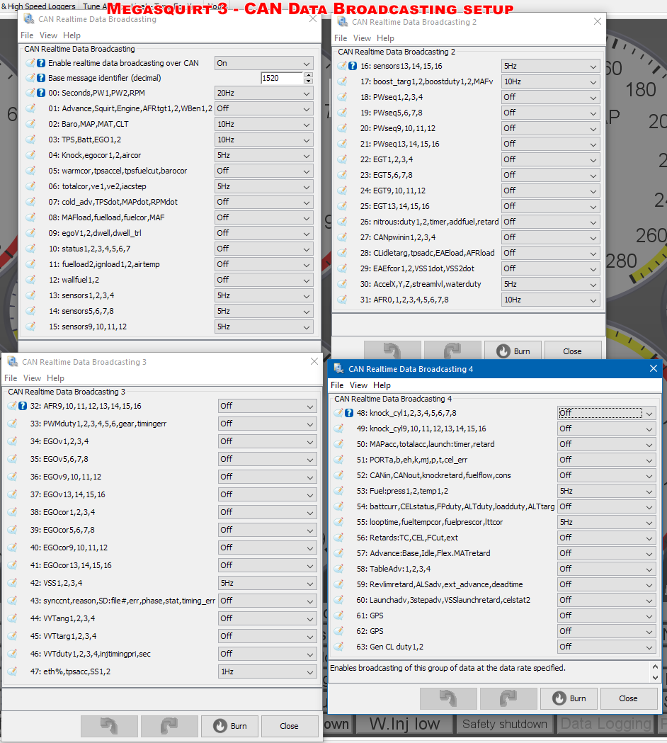Click pencil icon for 42: VSS1,2,3,4
This screenshot has height=743, width=667.
12,583
